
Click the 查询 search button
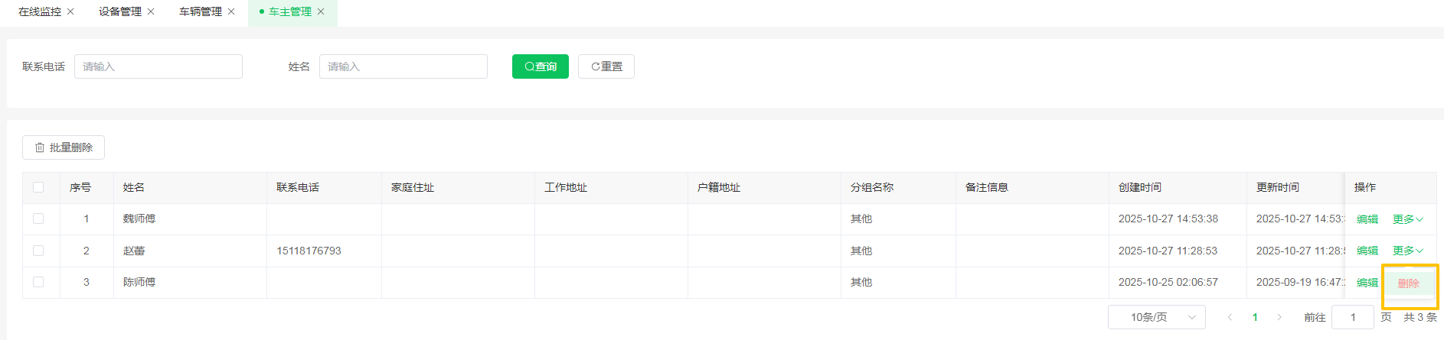coord(540,66)
